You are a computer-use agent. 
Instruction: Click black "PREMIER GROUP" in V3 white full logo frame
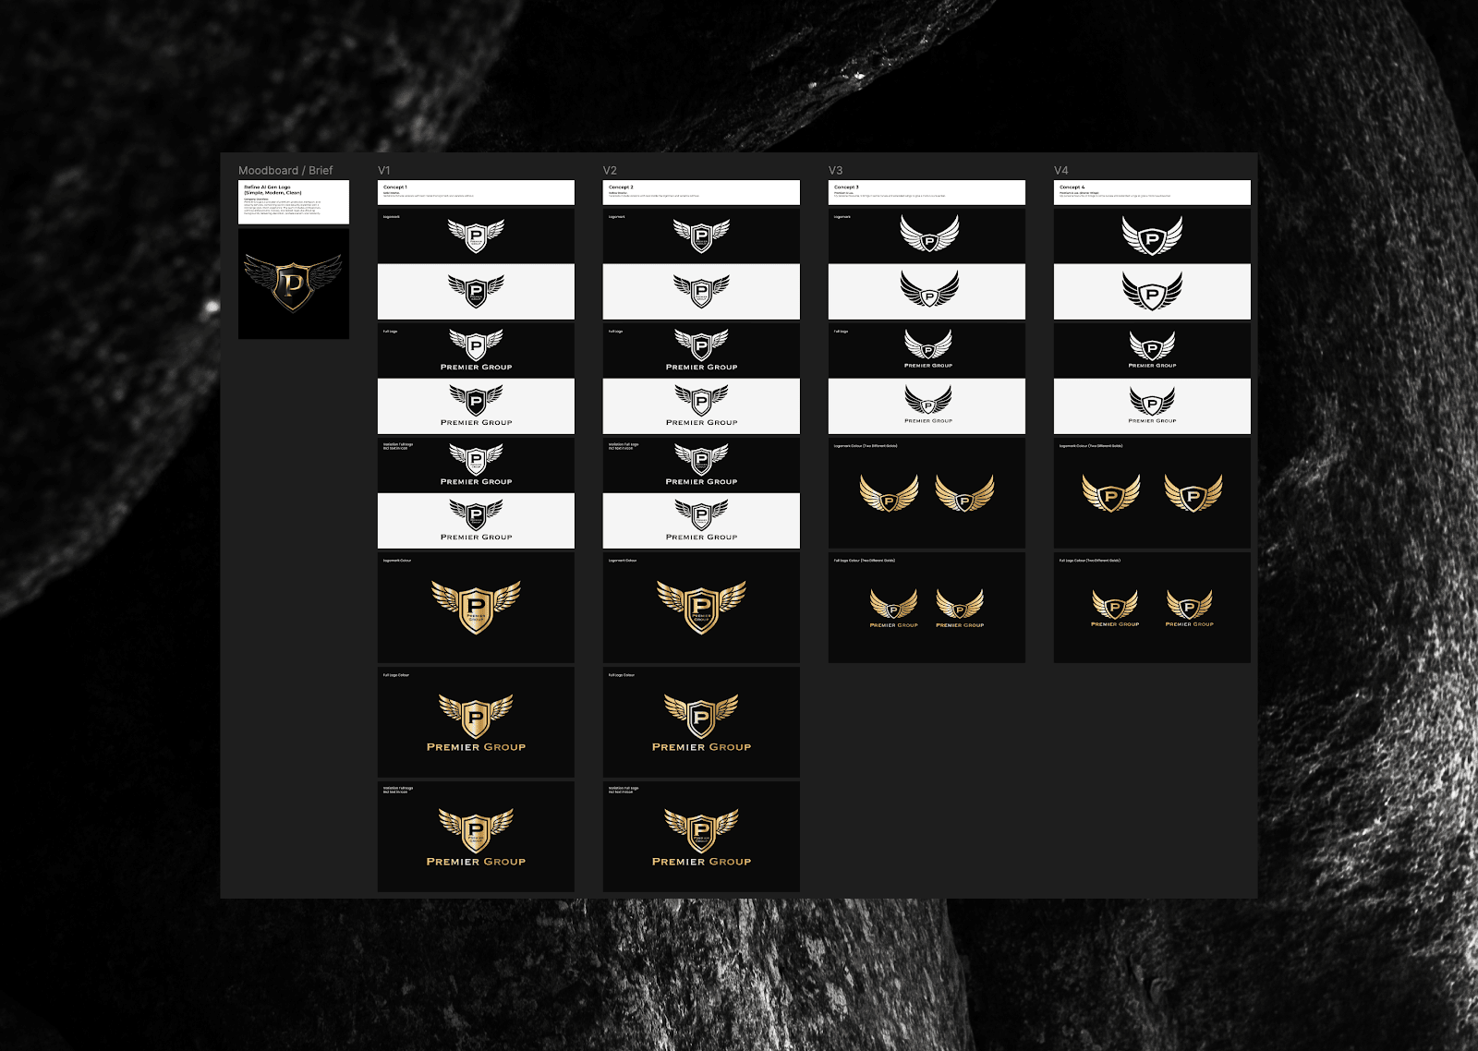928,421
